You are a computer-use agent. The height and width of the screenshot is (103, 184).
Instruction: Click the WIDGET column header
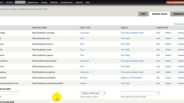pyautogui.click(x=124, y=28)
